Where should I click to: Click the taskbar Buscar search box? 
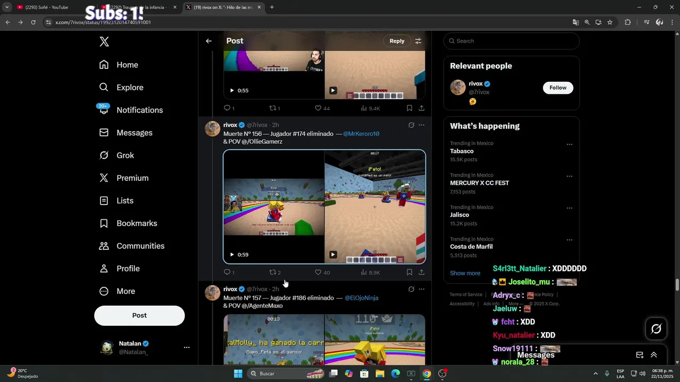click(286, 374)
